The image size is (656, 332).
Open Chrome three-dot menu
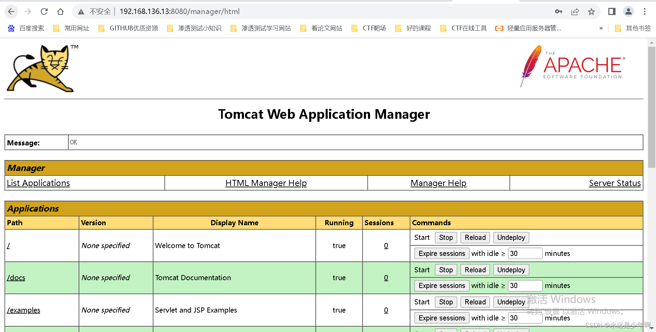click(645, 12)
